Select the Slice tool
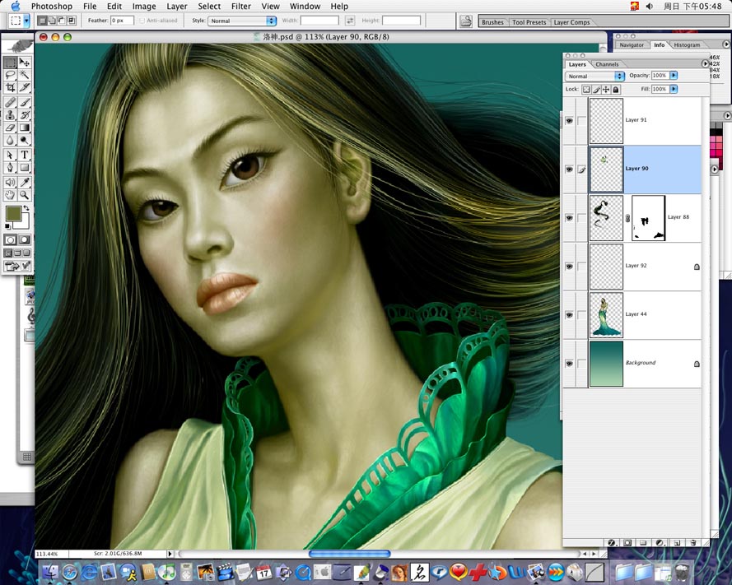732x585 pixels. coord(24,88)
